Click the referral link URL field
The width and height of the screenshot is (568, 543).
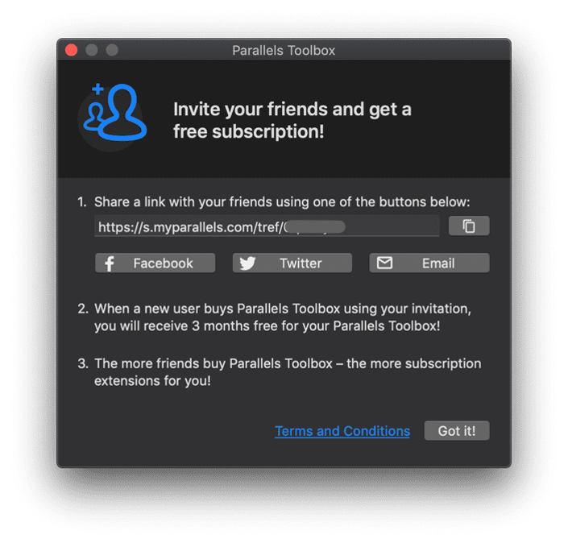(267, 226)
